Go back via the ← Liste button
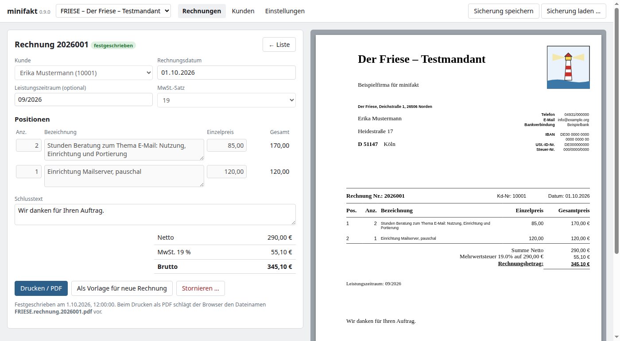 tap(279, 45)
